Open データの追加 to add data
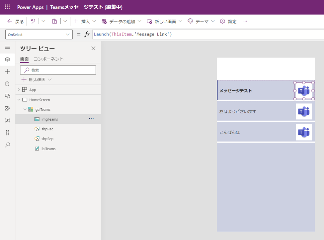324x240 pixels. click(119, 21)
